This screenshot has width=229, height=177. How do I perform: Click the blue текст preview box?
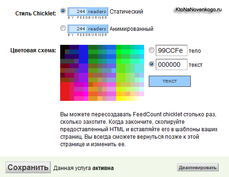170,81
